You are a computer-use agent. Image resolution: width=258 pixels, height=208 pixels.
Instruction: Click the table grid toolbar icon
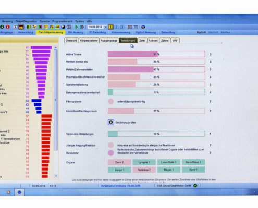[x=130, y=27]
